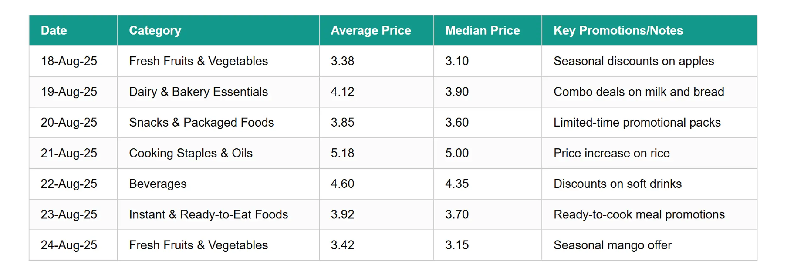Click the Date column header
Screen dimensions: 787x276
tap(54, 30)
